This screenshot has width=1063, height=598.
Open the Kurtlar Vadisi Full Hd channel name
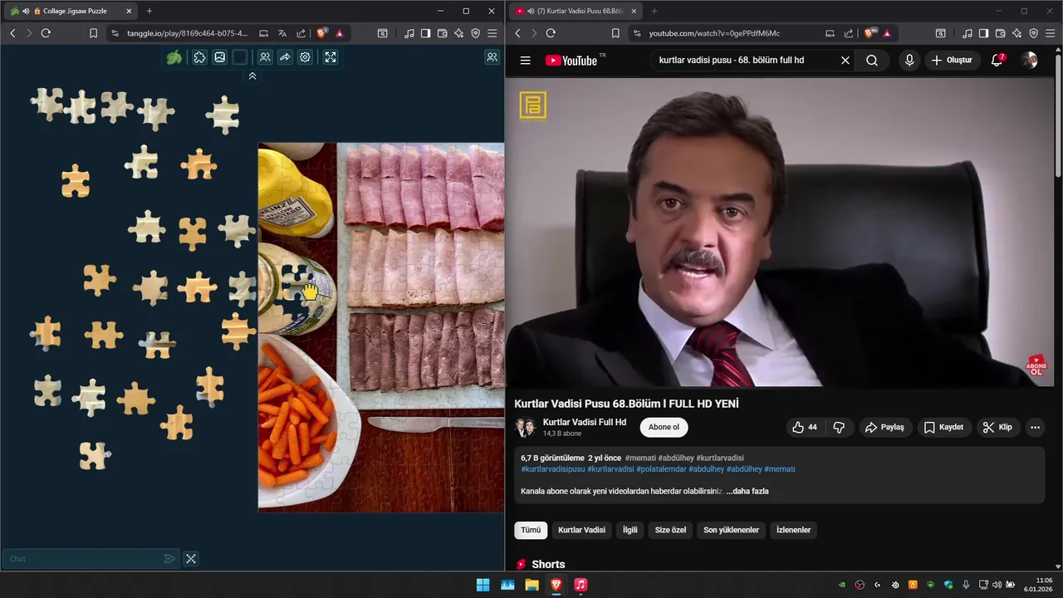coord(585,422)
